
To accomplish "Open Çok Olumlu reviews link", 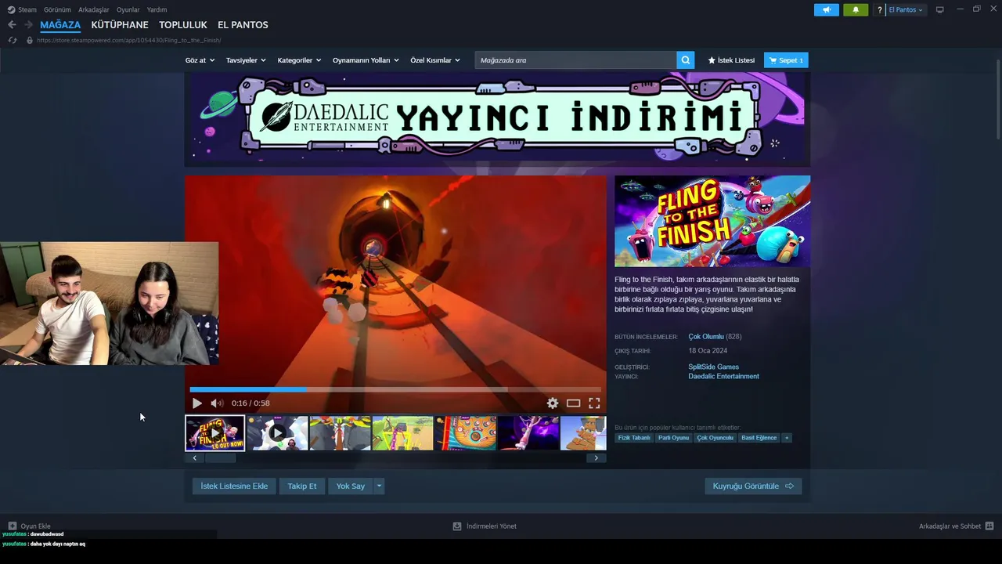I will pyautogui.click(x=706, y=337).
